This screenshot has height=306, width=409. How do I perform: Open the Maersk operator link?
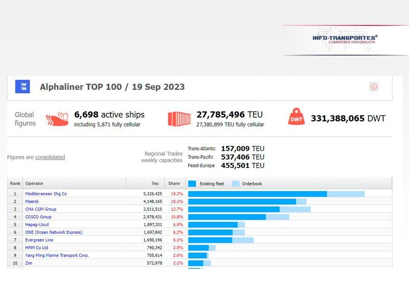click(x=32, y=201)
